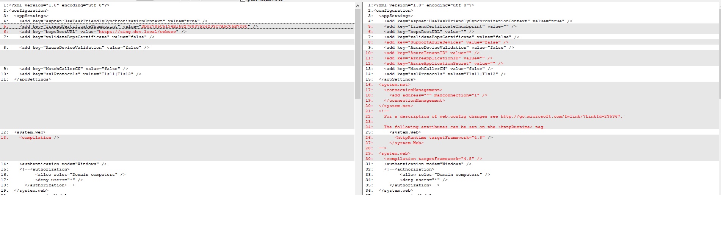This screenshot has width=721, height=245.
Task: Click the AzureTenantID line in right pane
Action: [431, 53]
